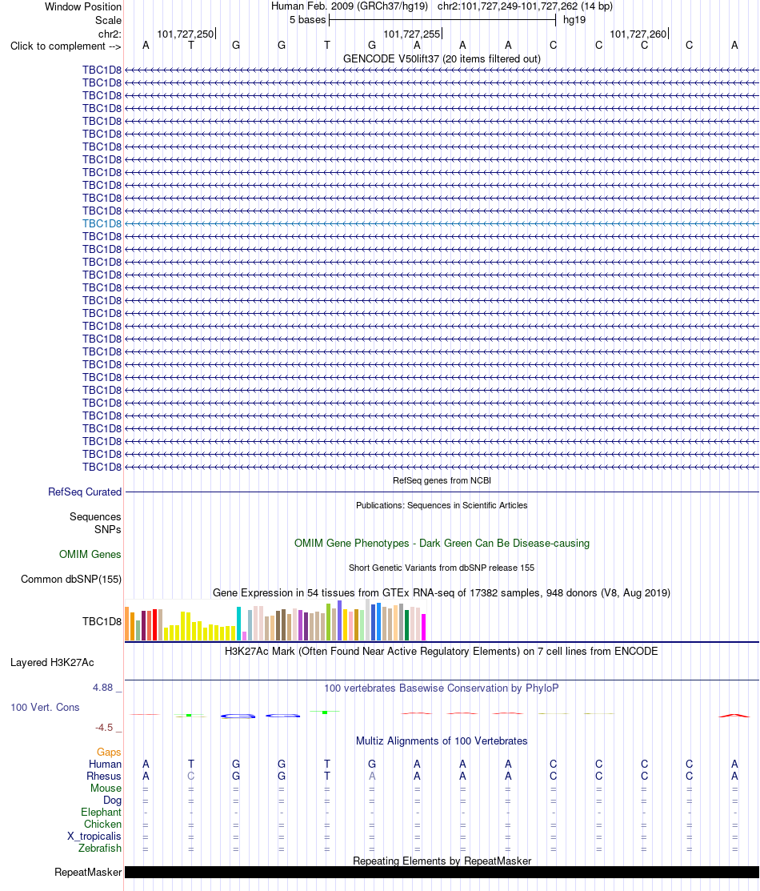Click the '5 bases' scale bar label
The width and height of the screenshot is (760, 891).
pos(307,20)
